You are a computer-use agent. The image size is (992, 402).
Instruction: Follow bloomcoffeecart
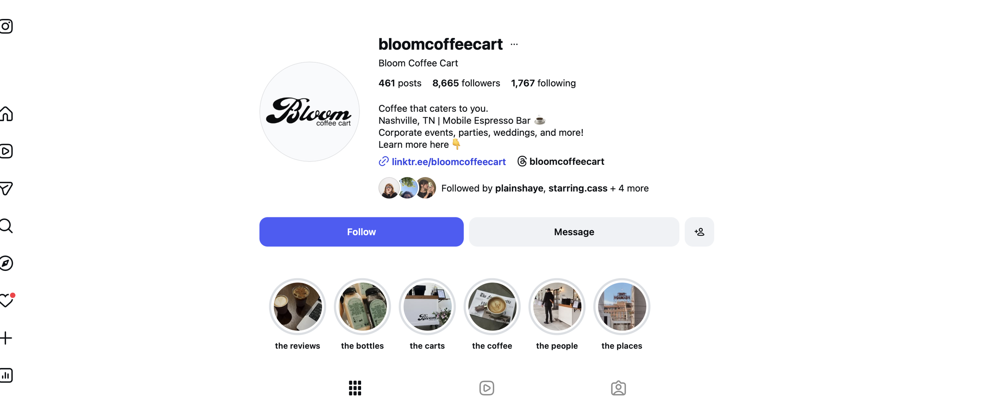(361, 232)
